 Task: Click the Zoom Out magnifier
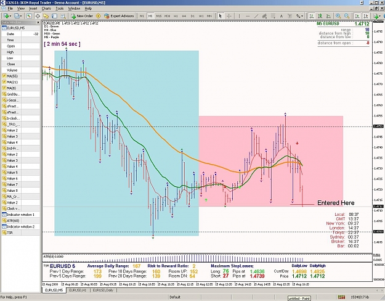pos(347,16)
